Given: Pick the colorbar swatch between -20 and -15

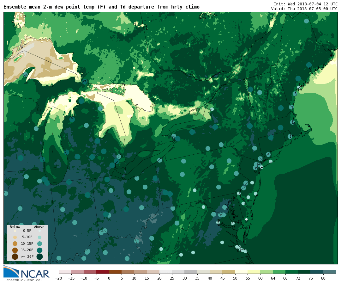Looking at the screenshot, I should [x=65, y=272].
